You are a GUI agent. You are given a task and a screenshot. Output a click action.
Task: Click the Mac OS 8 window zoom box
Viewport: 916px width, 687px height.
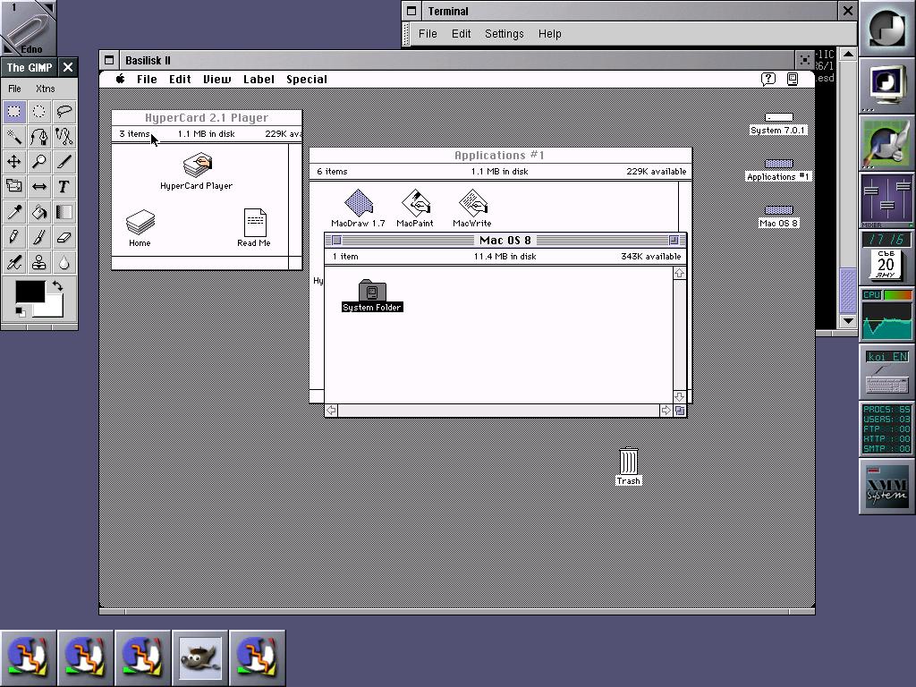tap(674, 240)
